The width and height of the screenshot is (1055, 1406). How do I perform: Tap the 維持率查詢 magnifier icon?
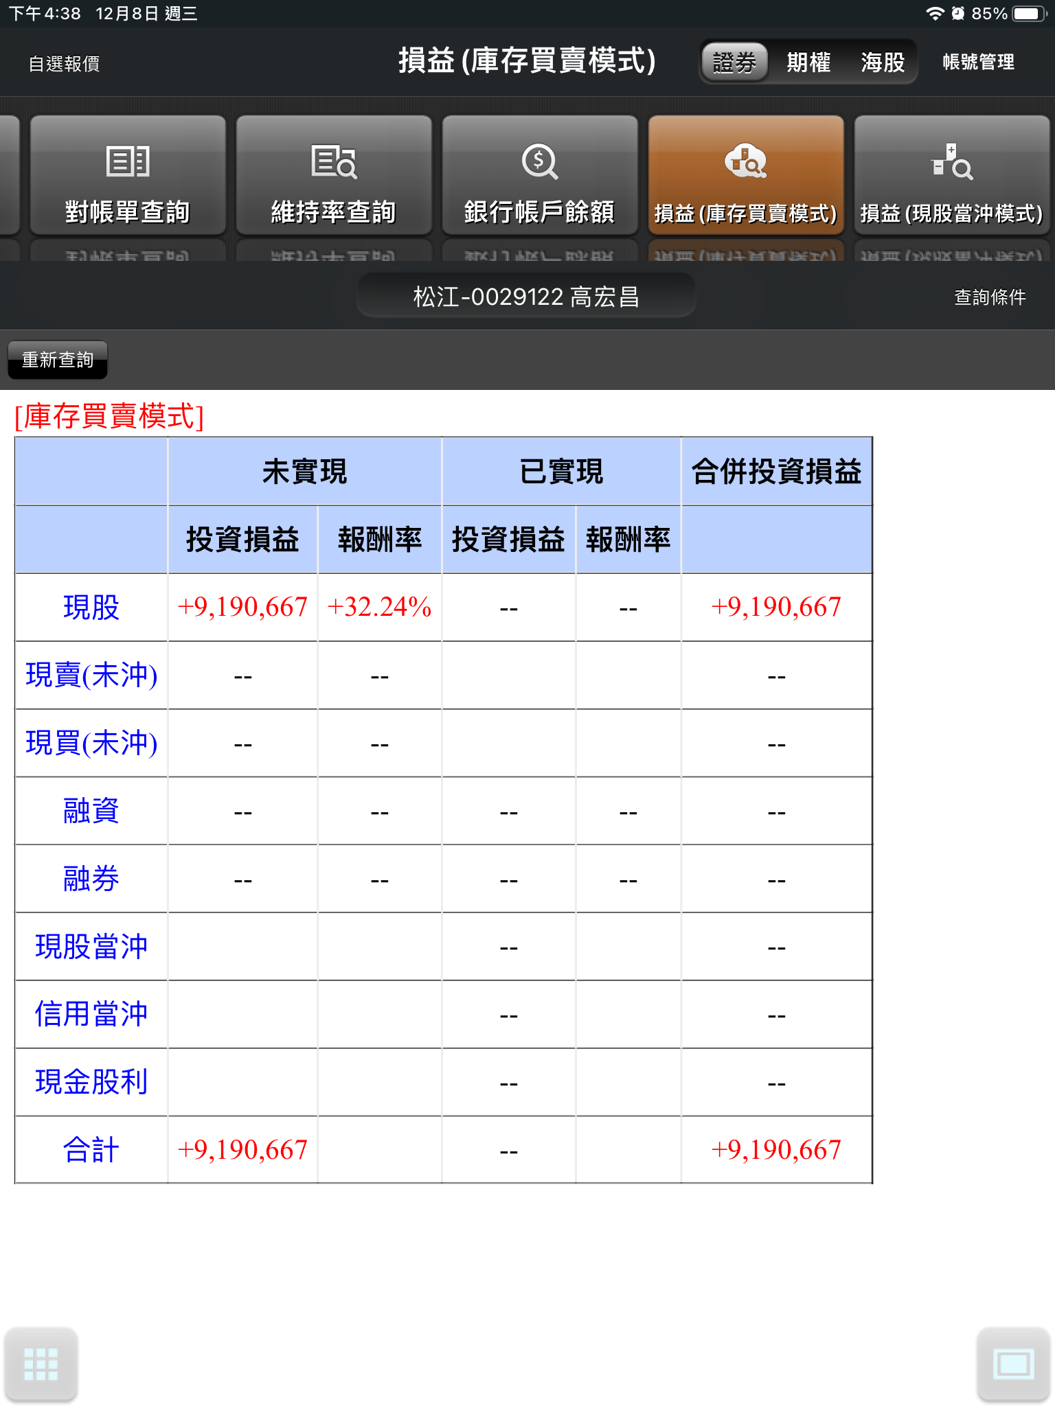(334, 162)
